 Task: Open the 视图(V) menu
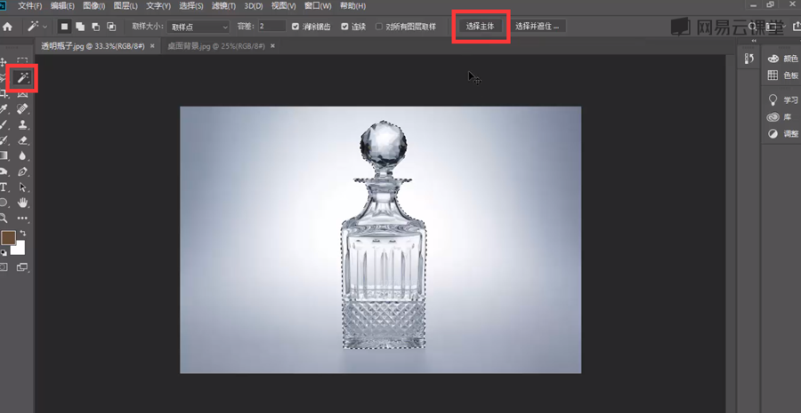tap(284, 6)
